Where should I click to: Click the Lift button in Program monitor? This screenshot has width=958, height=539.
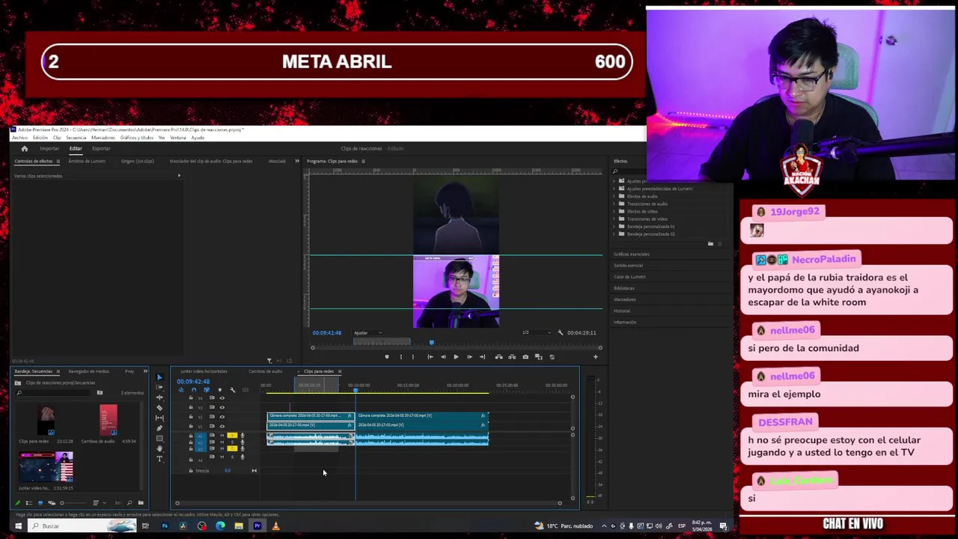coord(498,357)
